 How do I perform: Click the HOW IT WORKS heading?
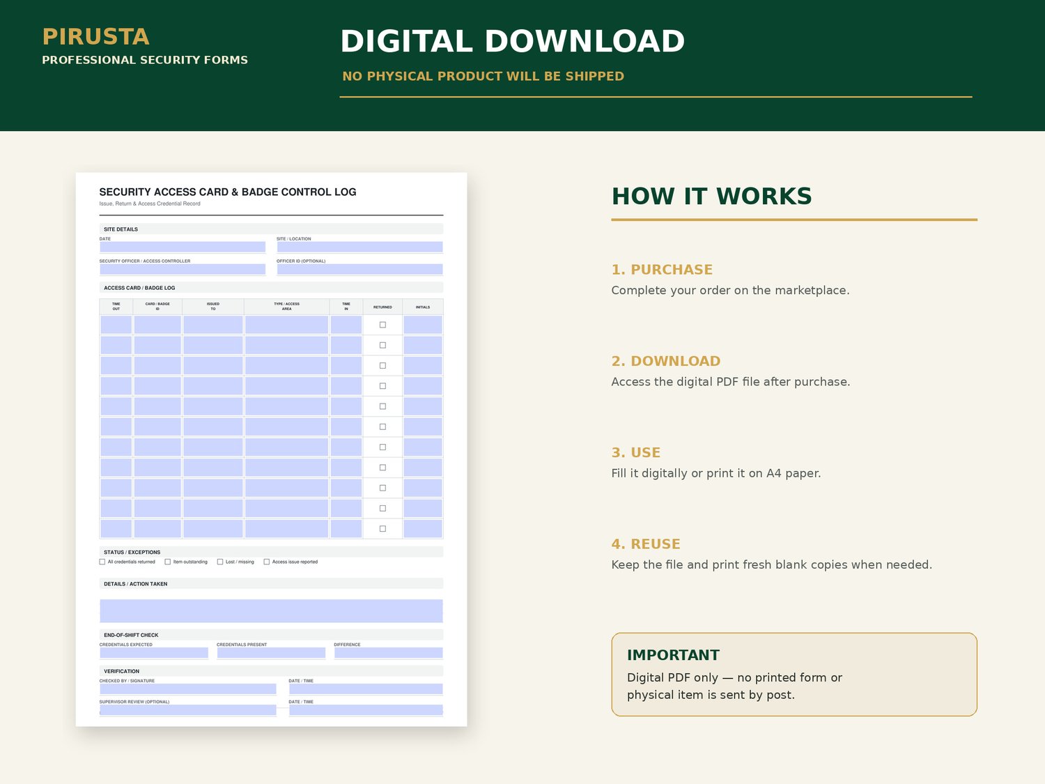[x=712, y=197]
